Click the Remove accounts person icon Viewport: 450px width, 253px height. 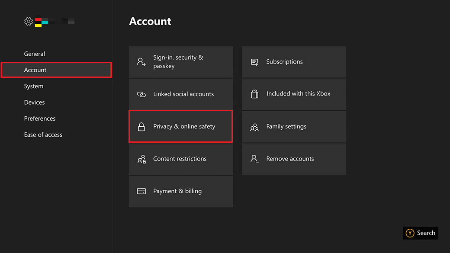[x=254, y=159]
